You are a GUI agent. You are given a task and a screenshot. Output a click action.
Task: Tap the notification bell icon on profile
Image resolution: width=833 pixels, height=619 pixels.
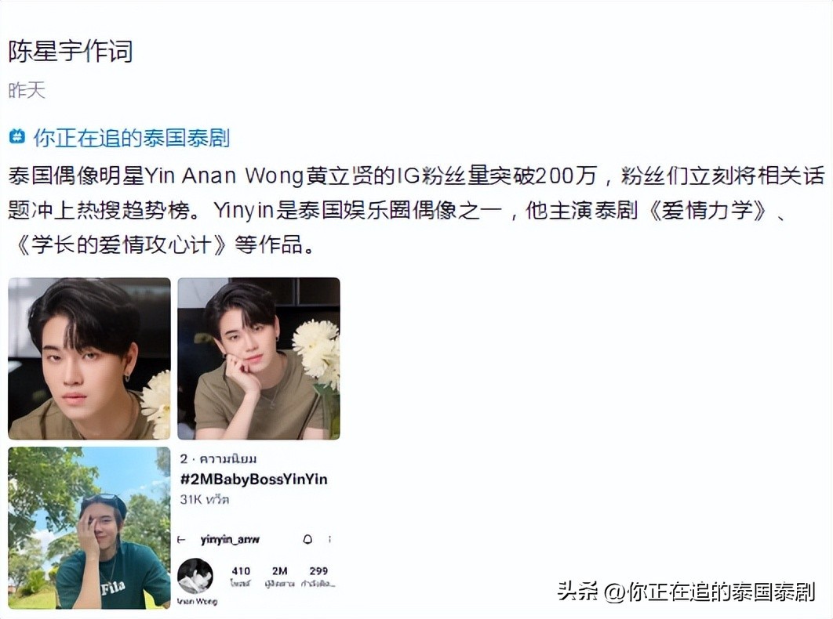click(x=307, y=539)
